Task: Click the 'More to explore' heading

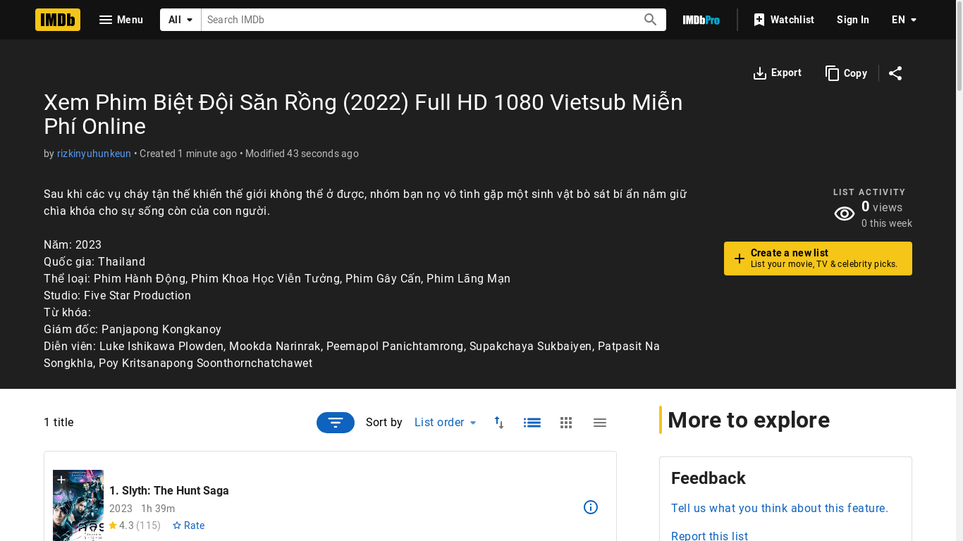Action: click(x=749, y=420)
